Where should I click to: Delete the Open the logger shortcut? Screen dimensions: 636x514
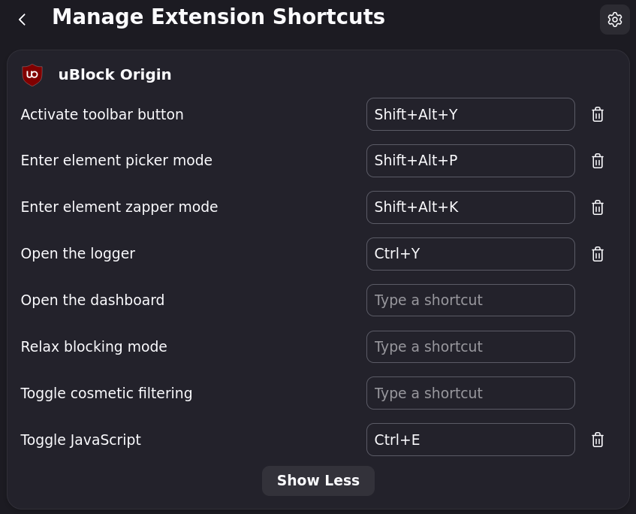click(x=598, y=254)
